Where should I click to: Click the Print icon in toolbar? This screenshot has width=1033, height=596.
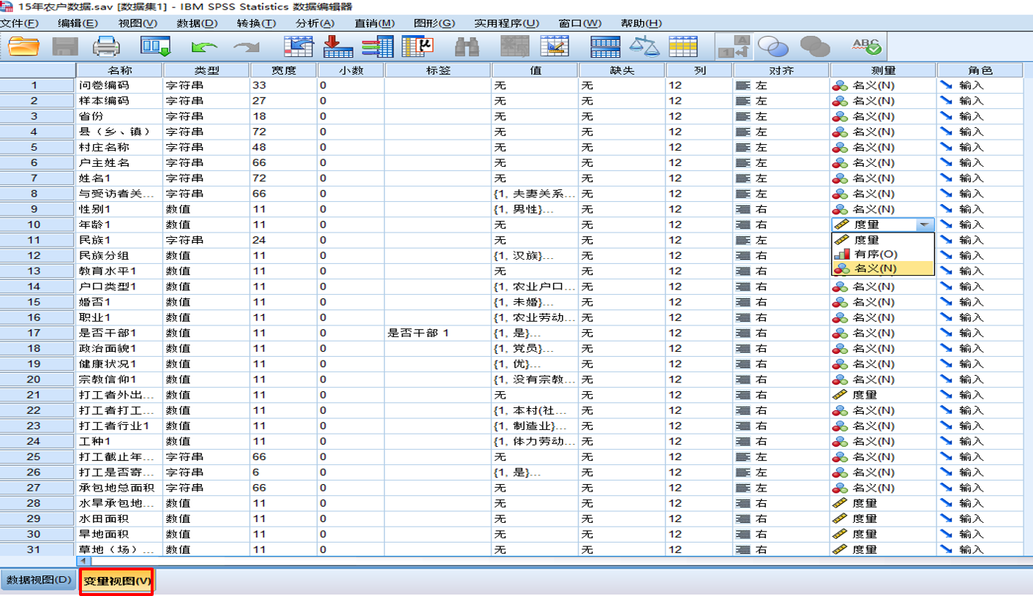coord(106,47)
